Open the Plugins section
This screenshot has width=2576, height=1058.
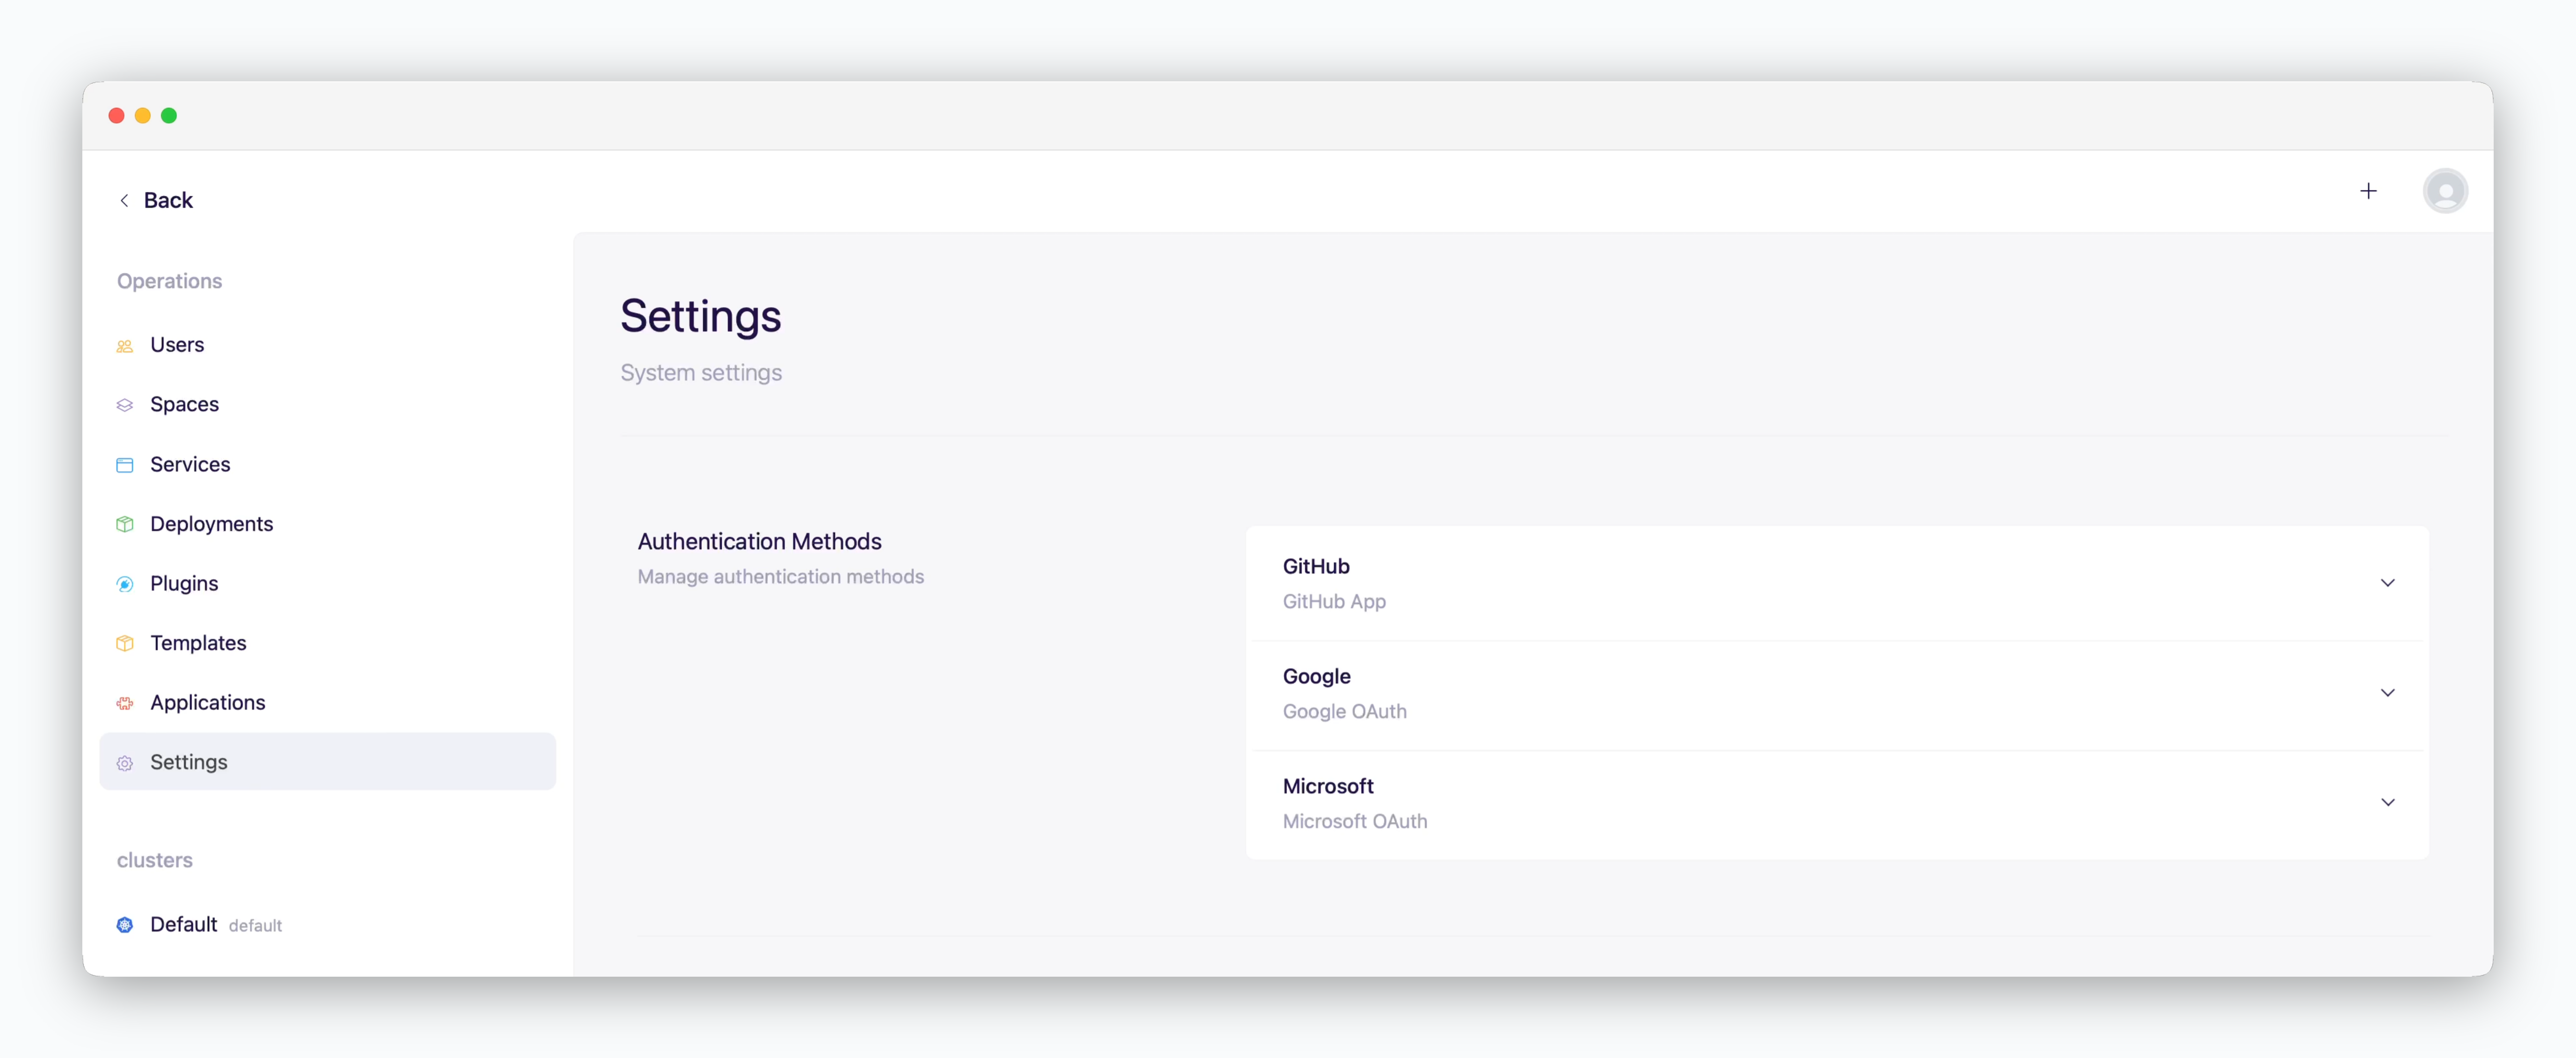[327, 584]
